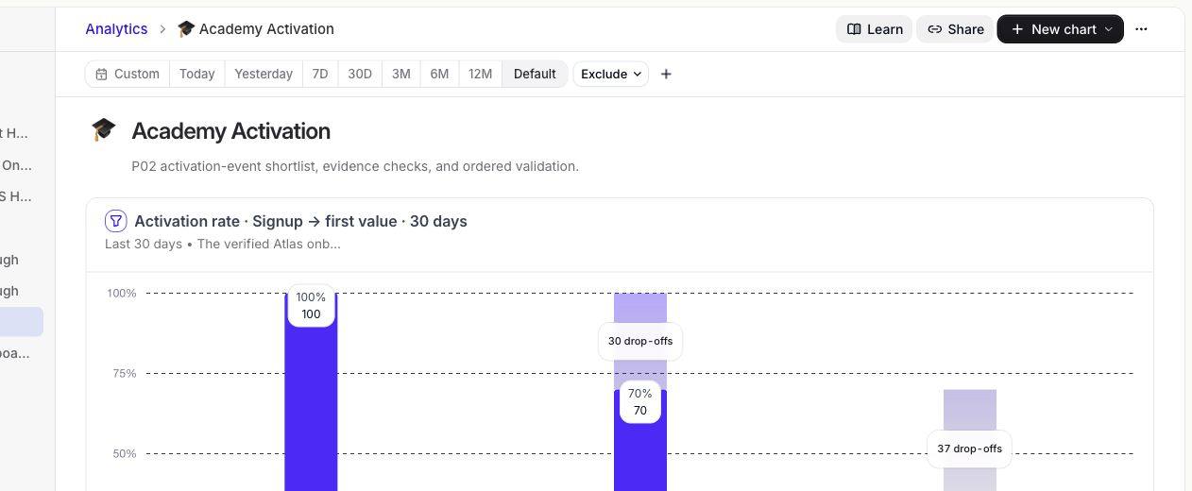Screen dimensions: 1192x491
Task: Click the funnel chart type icon
Action: click(115, 221)
